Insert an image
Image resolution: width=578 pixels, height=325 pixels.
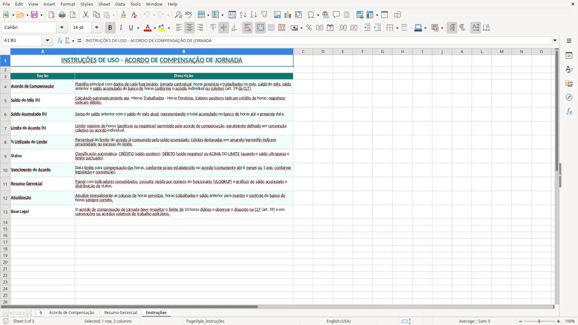point(277,15)
